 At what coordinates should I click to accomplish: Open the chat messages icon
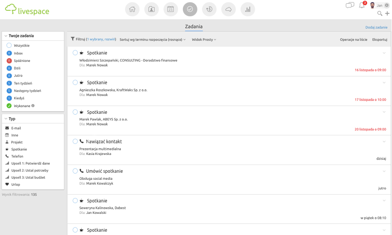click(x=350, y=5)
